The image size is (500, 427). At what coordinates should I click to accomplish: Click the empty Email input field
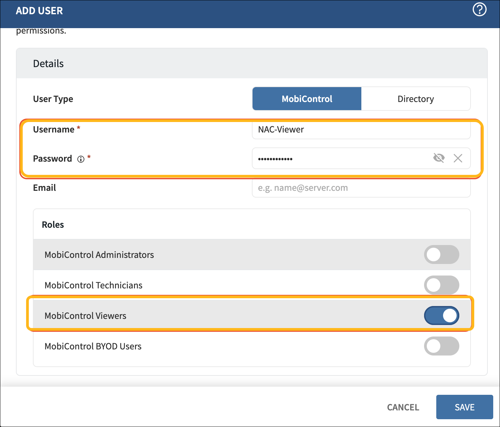[x=361, y=188]
